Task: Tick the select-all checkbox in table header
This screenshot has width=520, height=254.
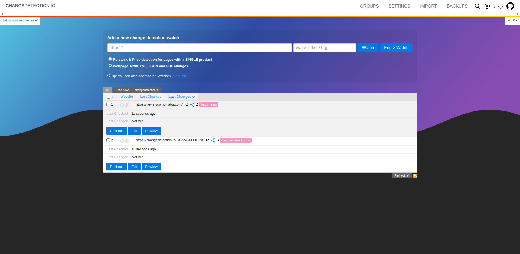Action: click(x=108, y=97)
